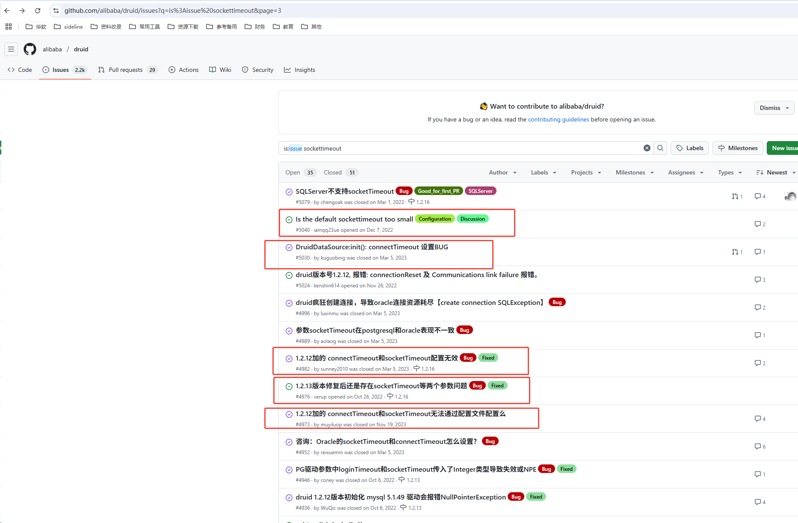Show Closed issues
The image size is (798, 523).
(333, 172)
